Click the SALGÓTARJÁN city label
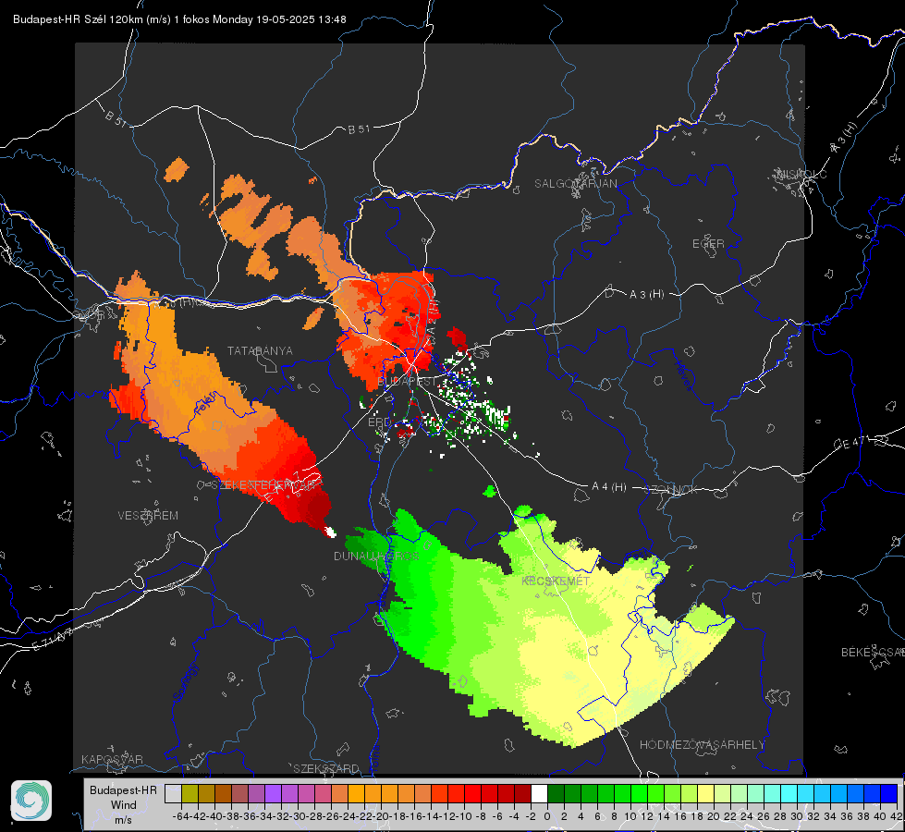This screenshot has width=905, height=832. point(575,184)
